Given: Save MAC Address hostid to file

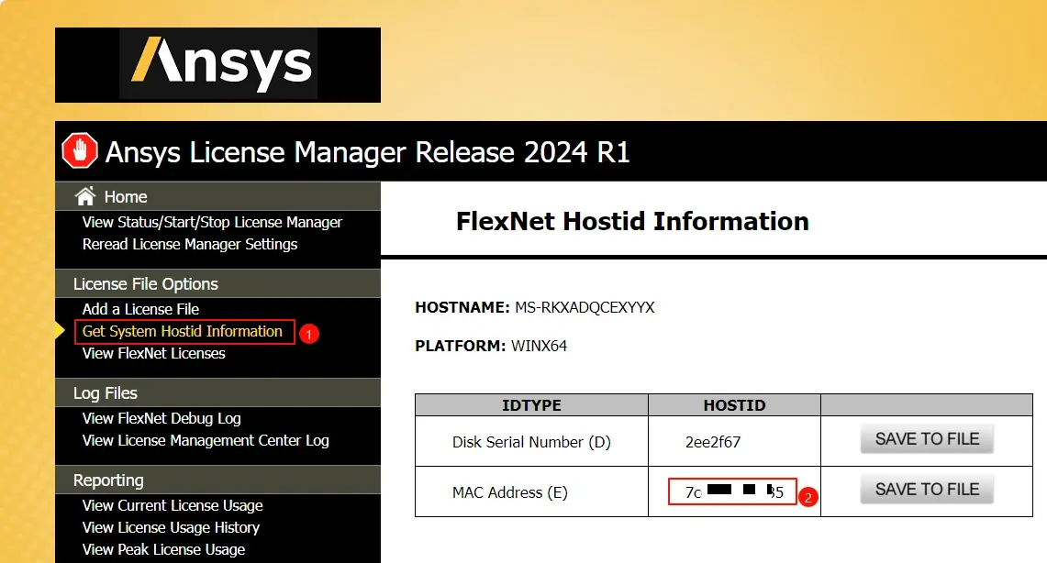Looking at the screenshot, I should tap(927, 489).
